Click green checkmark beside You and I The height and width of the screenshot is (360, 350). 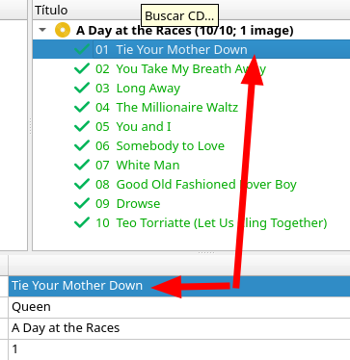pyautogui.click(x=82, y=126)
